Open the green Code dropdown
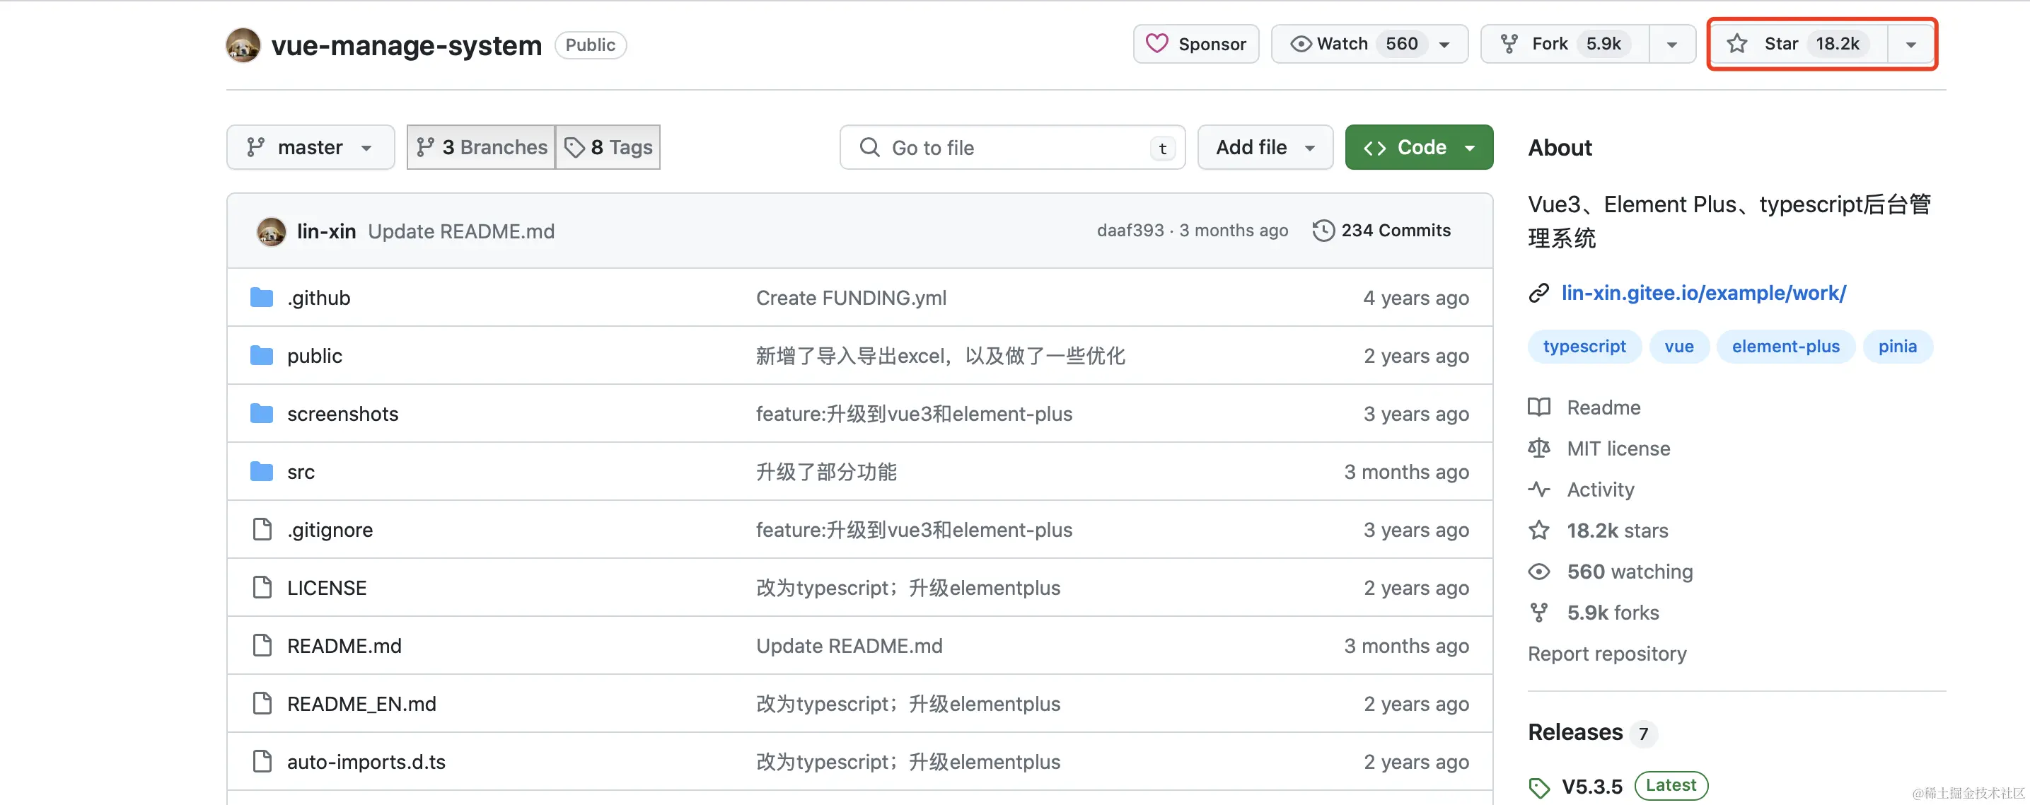The height and width of the screenshot is (805, 2030). pos(1418,147)
